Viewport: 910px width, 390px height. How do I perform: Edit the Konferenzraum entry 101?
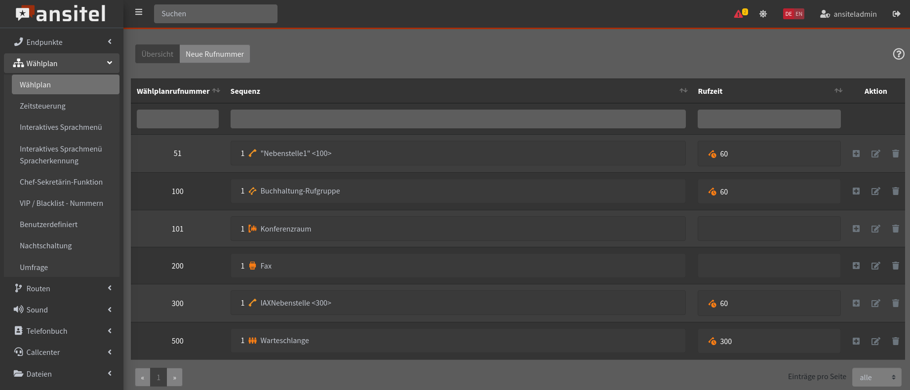click(x=875, y=229)
